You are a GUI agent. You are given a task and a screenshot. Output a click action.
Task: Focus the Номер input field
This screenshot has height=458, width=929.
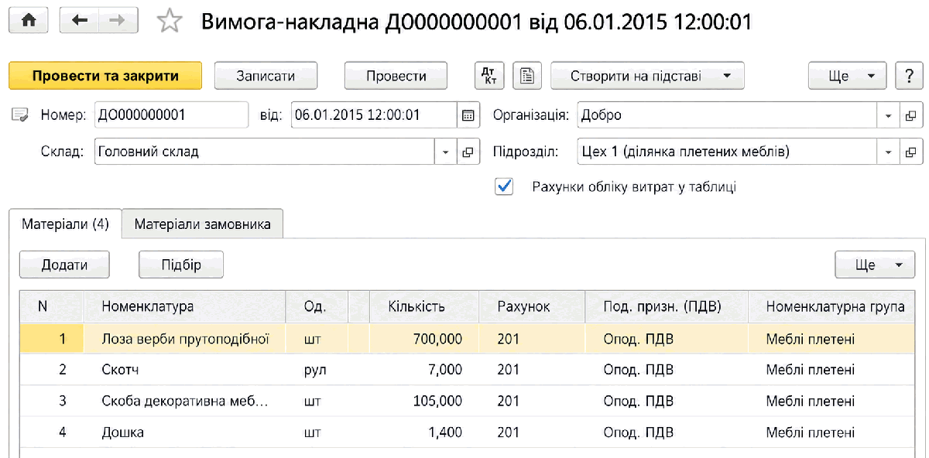pyautogui.click(x=171, y=116)
